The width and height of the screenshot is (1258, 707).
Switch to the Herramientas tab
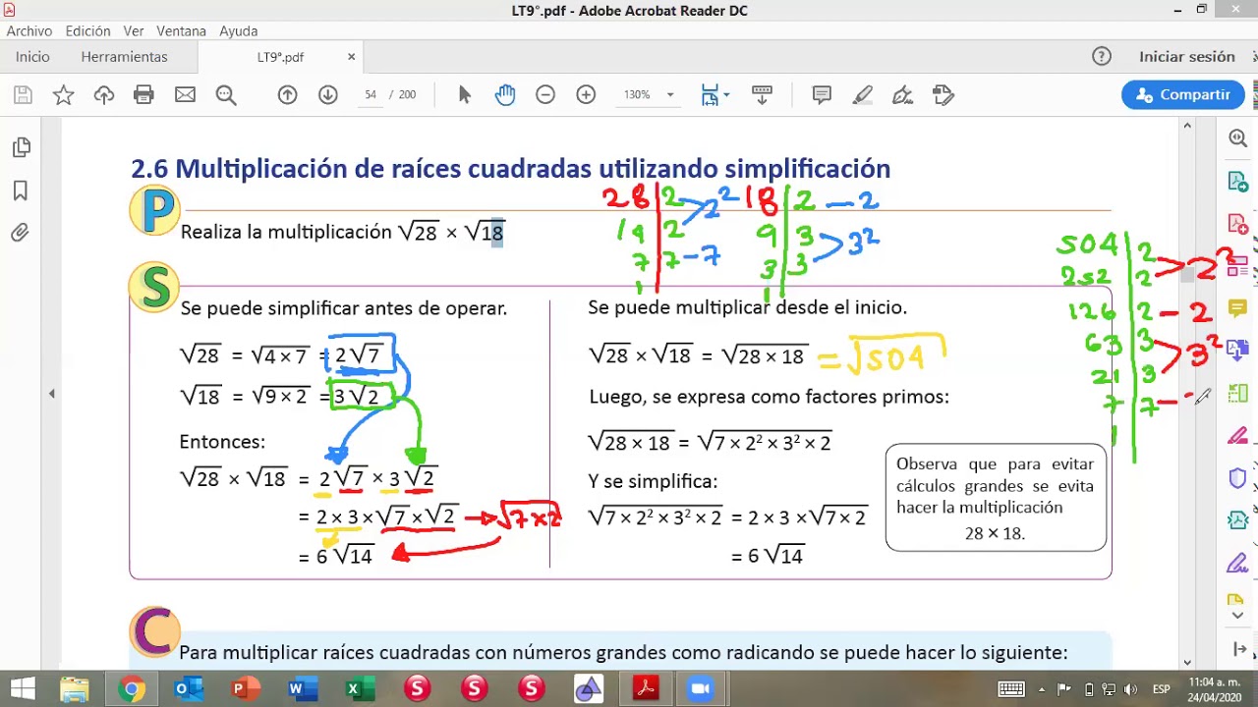pyautogui.click(x=124, y=57)
